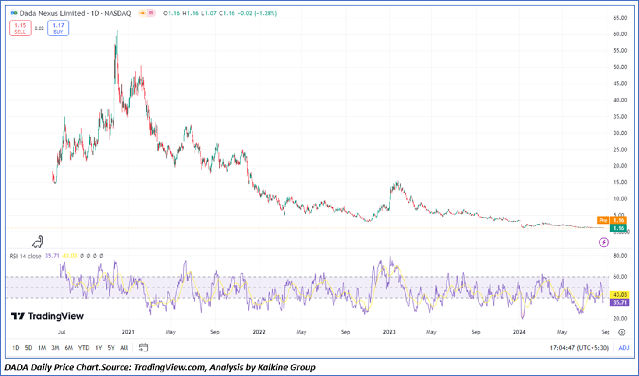The image size is (639, 376).
Task: Click the spread value 0.02
Action: (39, 28)
